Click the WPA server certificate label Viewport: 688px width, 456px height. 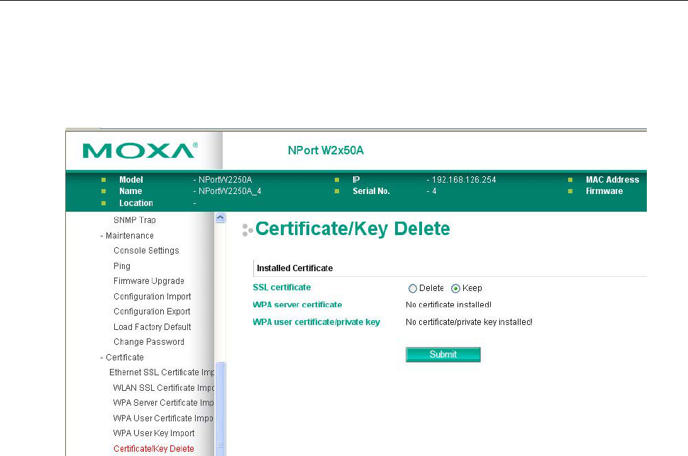[x=297, y=304]
